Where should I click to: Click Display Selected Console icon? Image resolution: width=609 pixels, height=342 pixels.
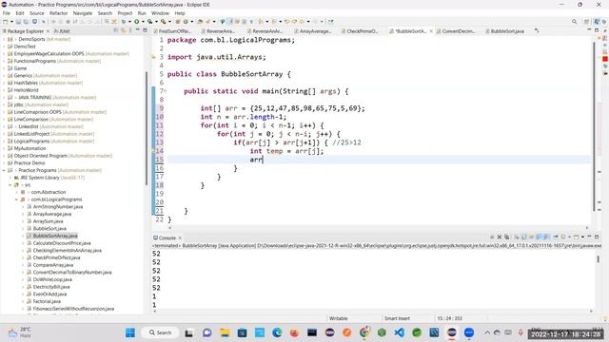tap(563, 237)
